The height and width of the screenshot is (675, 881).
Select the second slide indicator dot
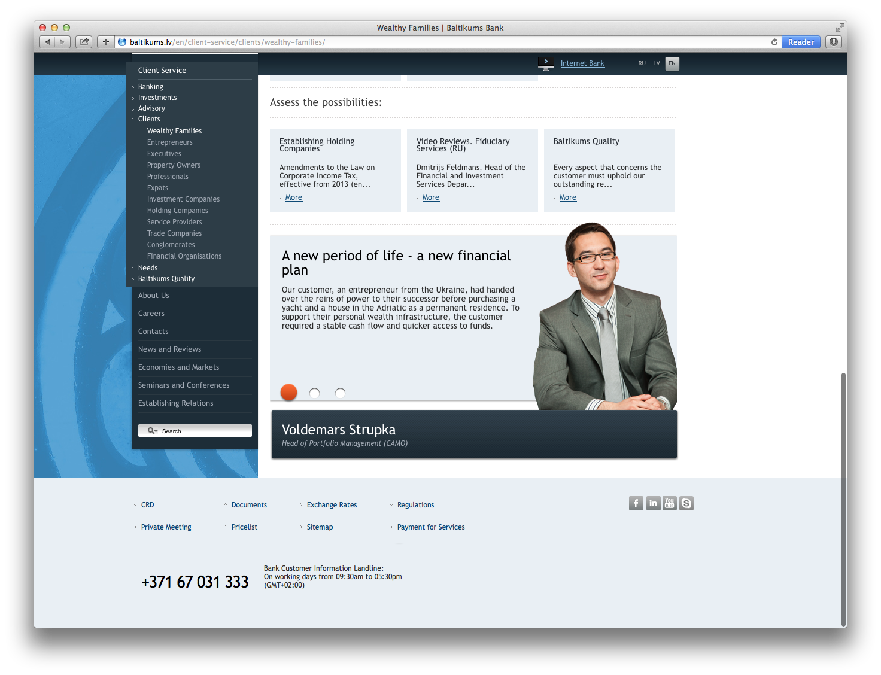coord(314,393)
